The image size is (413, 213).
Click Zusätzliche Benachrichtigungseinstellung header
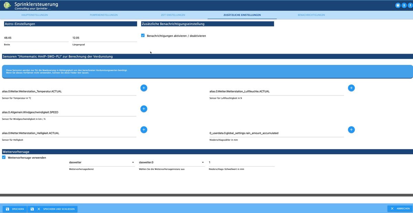click(x=208, y=24)
